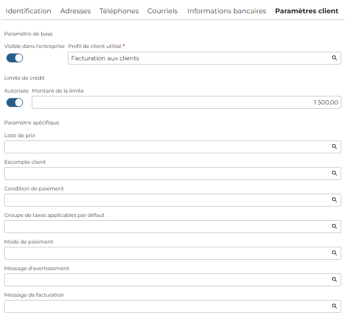
Task: Open the Identification tab
Action: pyautogui.click(x=28, y=11)
